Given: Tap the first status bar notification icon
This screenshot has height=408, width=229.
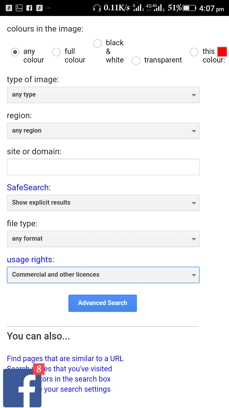Looking at the screenshot, I should [9, 8].
